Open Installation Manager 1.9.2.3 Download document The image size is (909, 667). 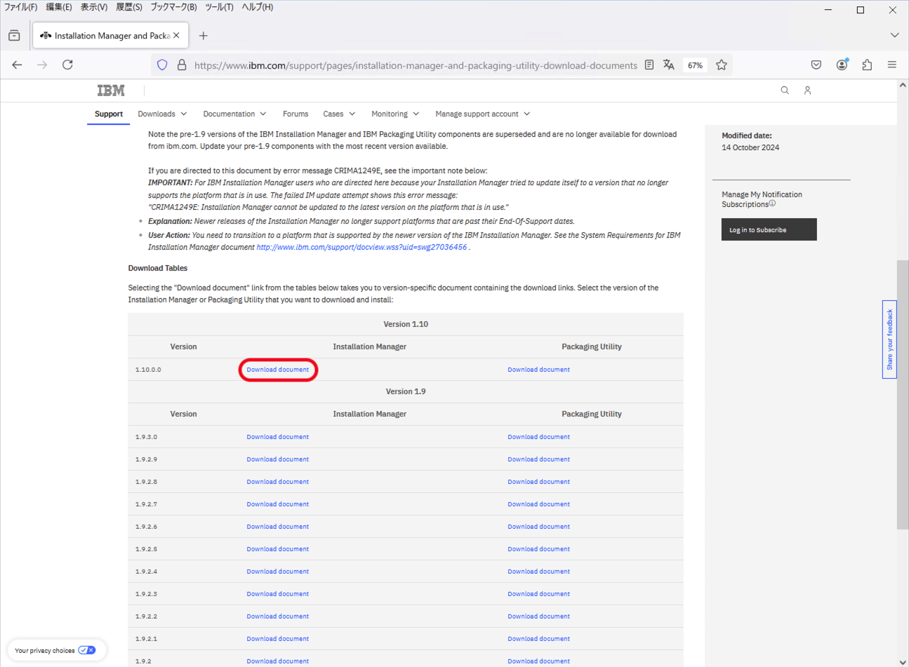[277, 594]
